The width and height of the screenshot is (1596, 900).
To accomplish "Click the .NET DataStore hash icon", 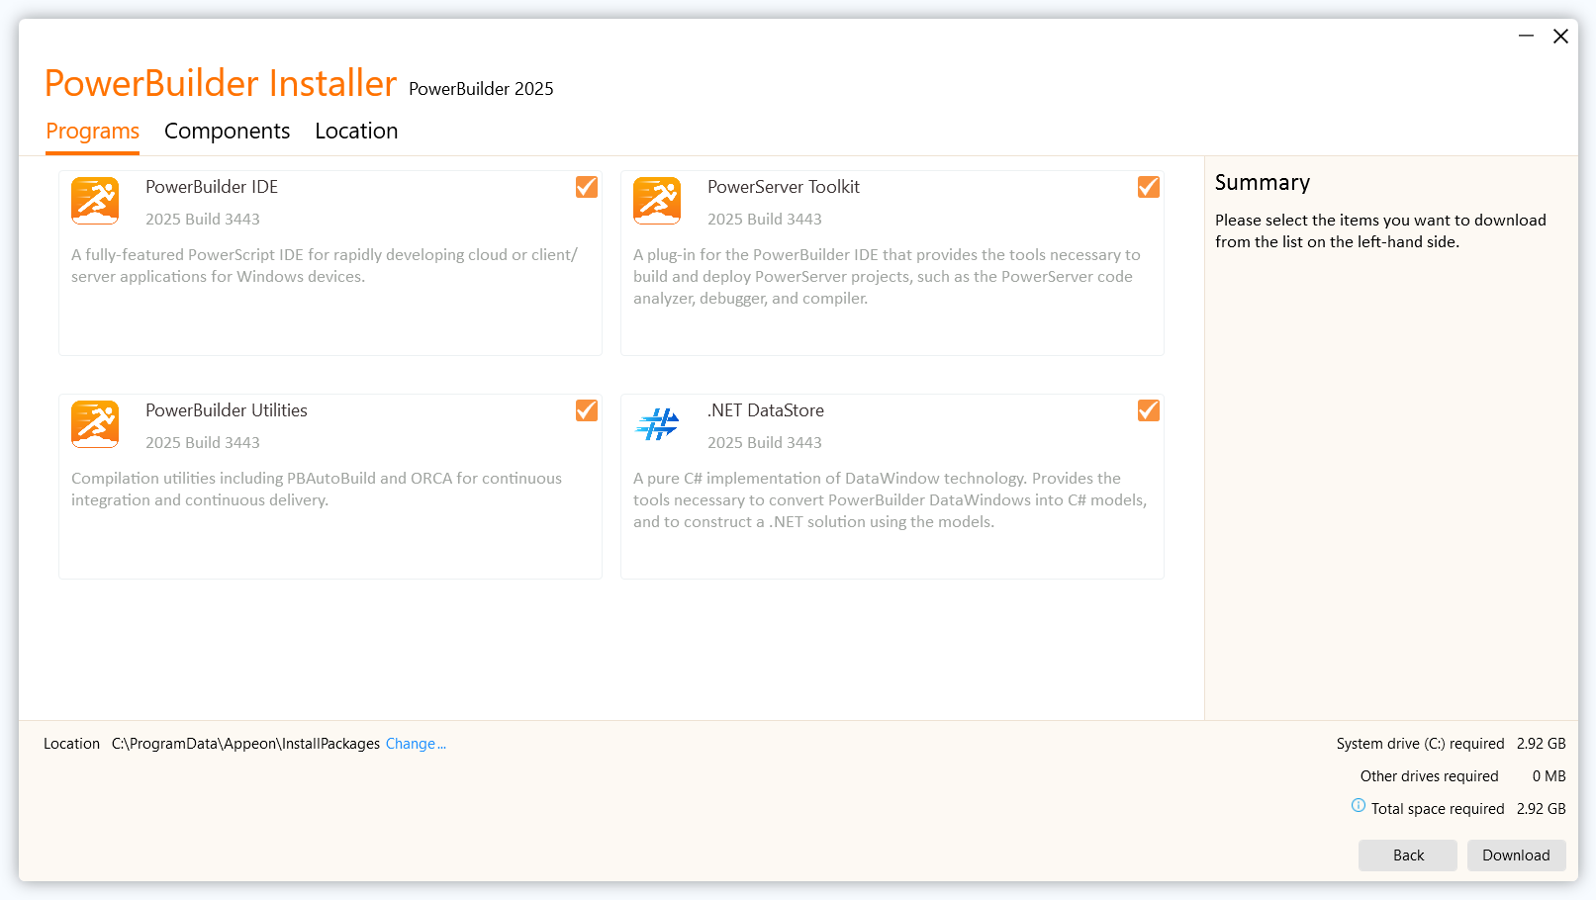I will click(657, 424).
